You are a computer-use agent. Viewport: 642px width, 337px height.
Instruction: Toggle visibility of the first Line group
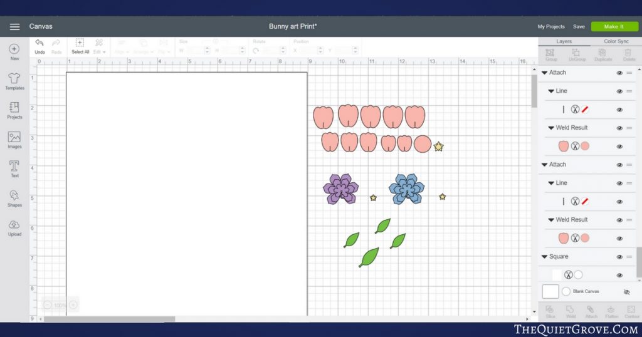619,91
